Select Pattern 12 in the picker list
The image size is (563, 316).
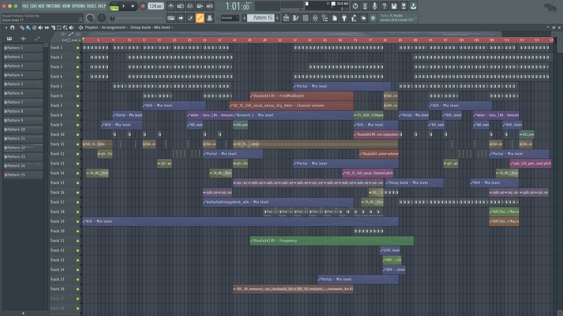pos(23,148)
